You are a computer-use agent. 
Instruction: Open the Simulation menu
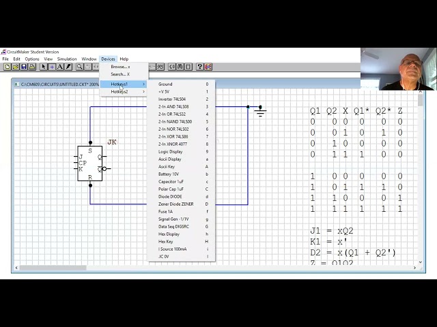pos(67,59)
